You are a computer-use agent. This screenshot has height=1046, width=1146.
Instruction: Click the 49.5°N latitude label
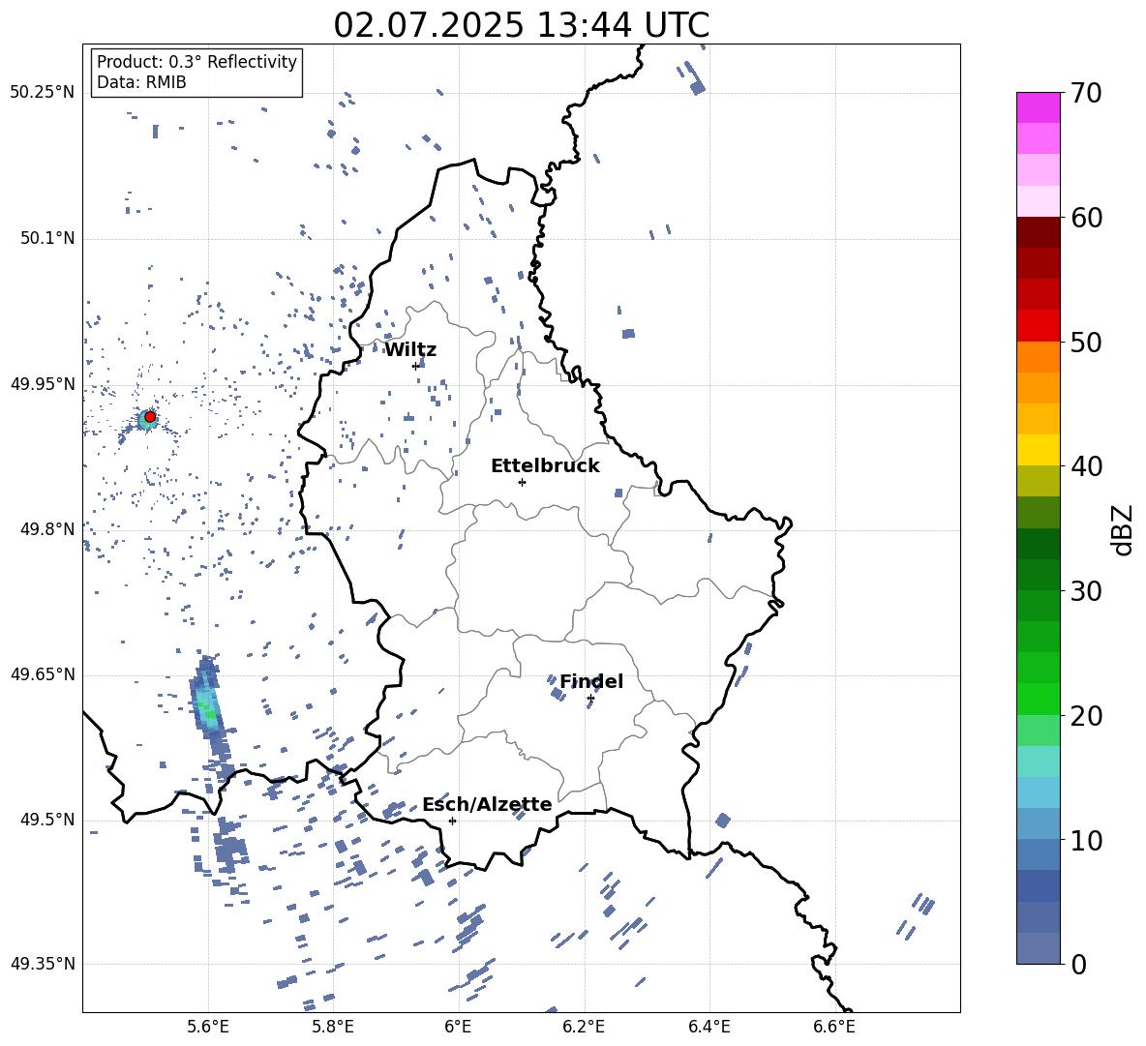(47, 820)
